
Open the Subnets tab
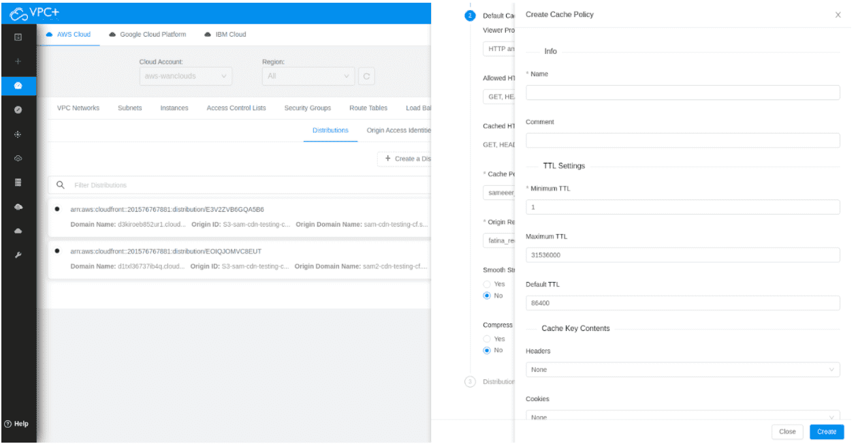[130, 108]
